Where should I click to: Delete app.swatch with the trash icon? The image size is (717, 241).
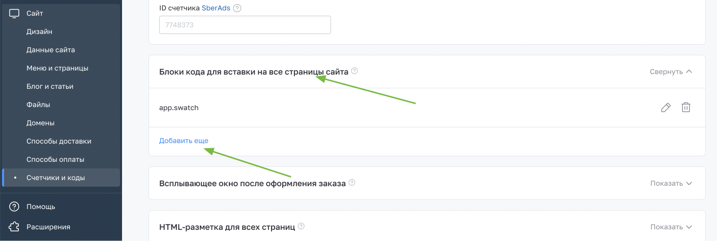tap(686, 108)
